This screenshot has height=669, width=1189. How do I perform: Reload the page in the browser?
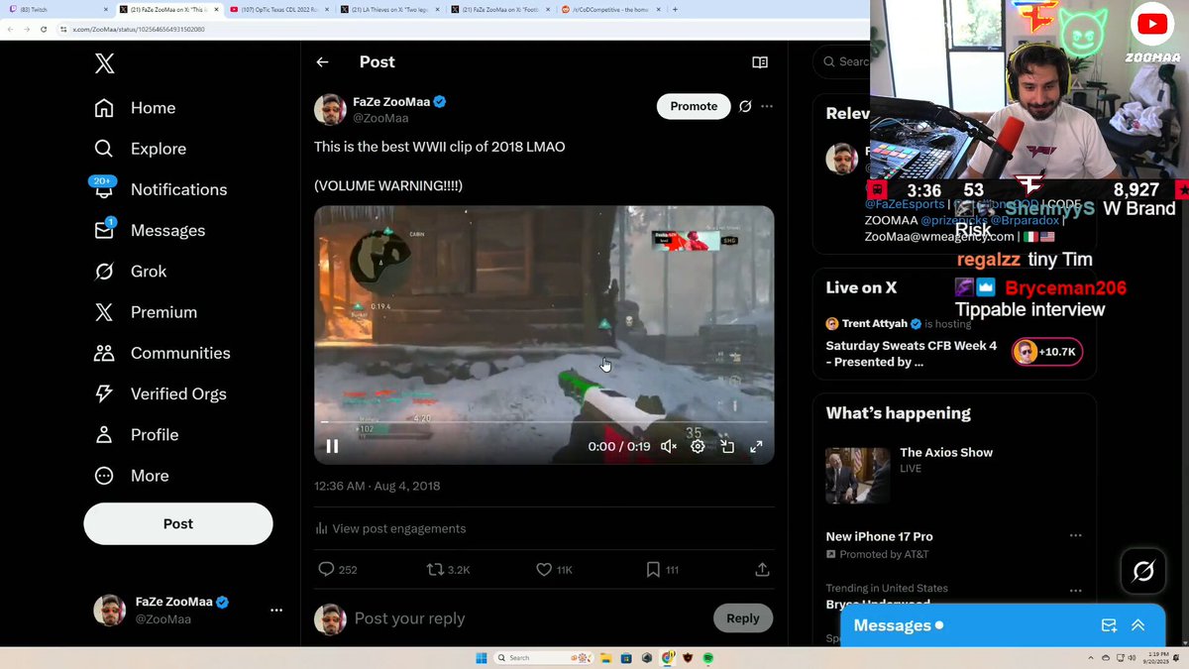pyautogui.click(x=43, y=30)
